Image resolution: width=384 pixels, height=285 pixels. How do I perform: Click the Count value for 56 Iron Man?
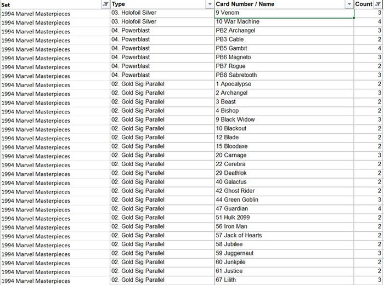coord(368,227)
